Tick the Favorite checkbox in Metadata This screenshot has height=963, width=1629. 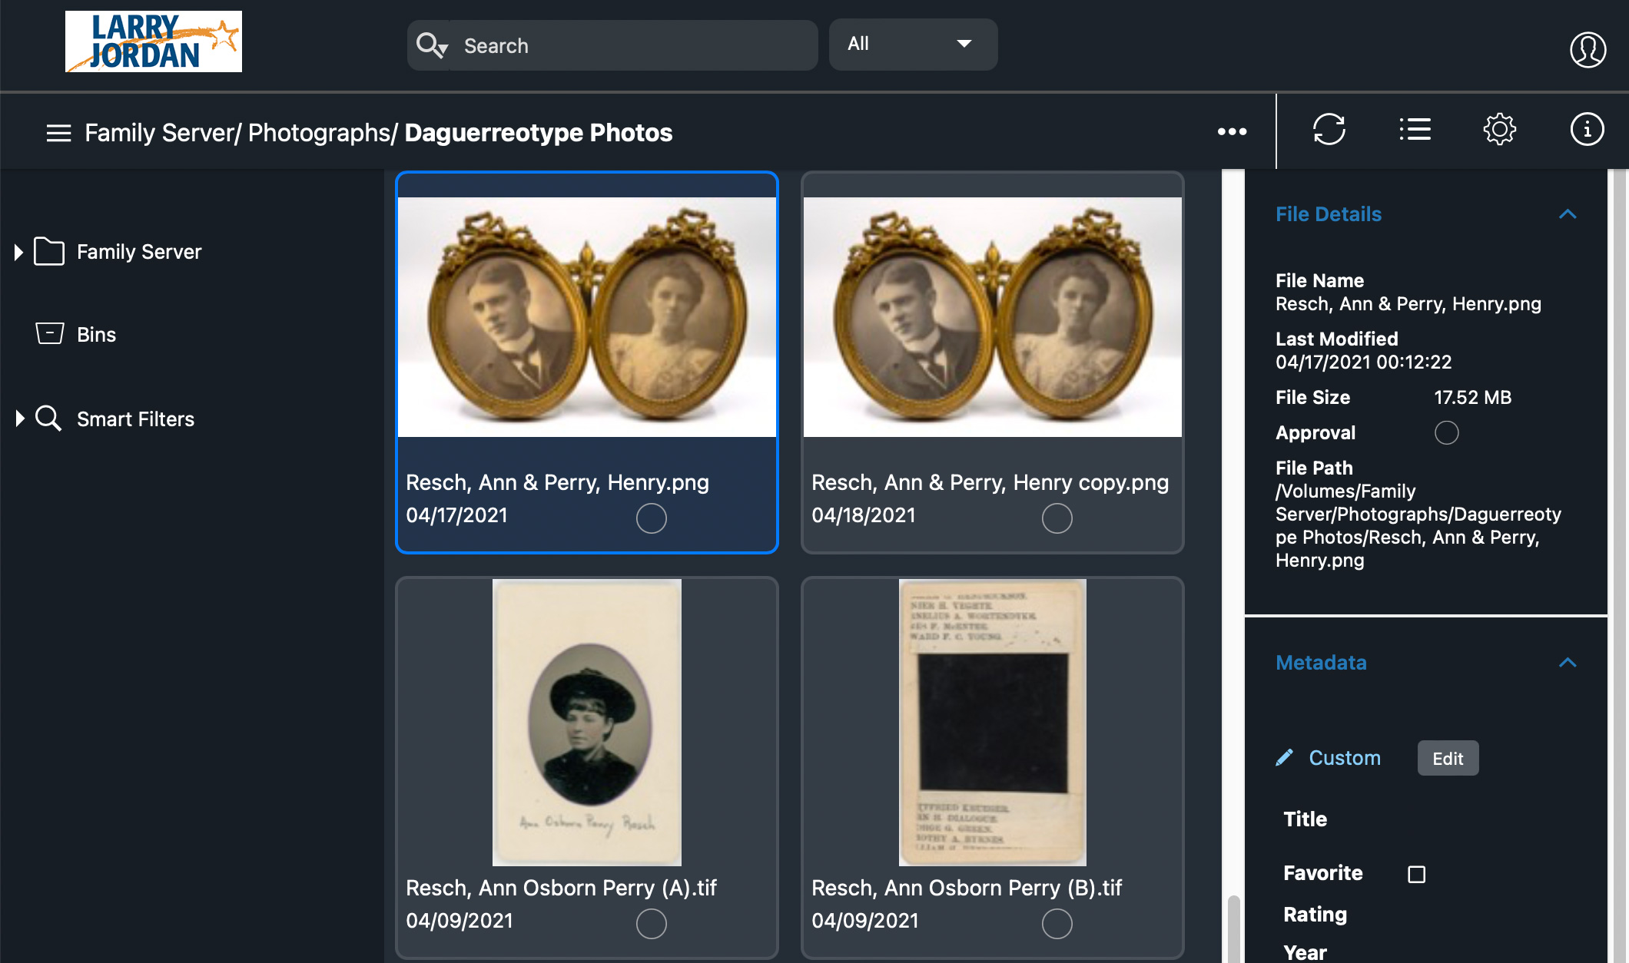(1416, 874)
